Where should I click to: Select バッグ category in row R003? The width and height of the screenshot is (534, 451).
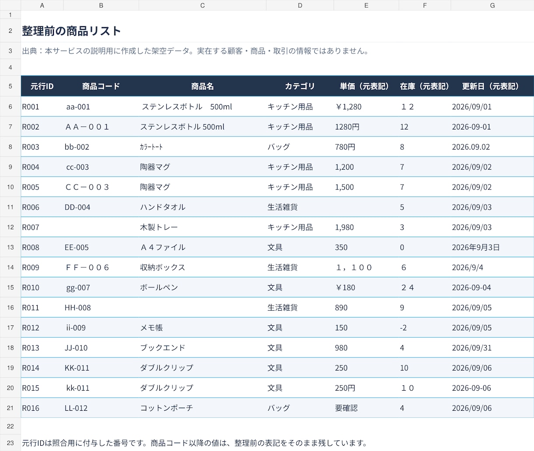pyautogui.click(x=300, y=147)
